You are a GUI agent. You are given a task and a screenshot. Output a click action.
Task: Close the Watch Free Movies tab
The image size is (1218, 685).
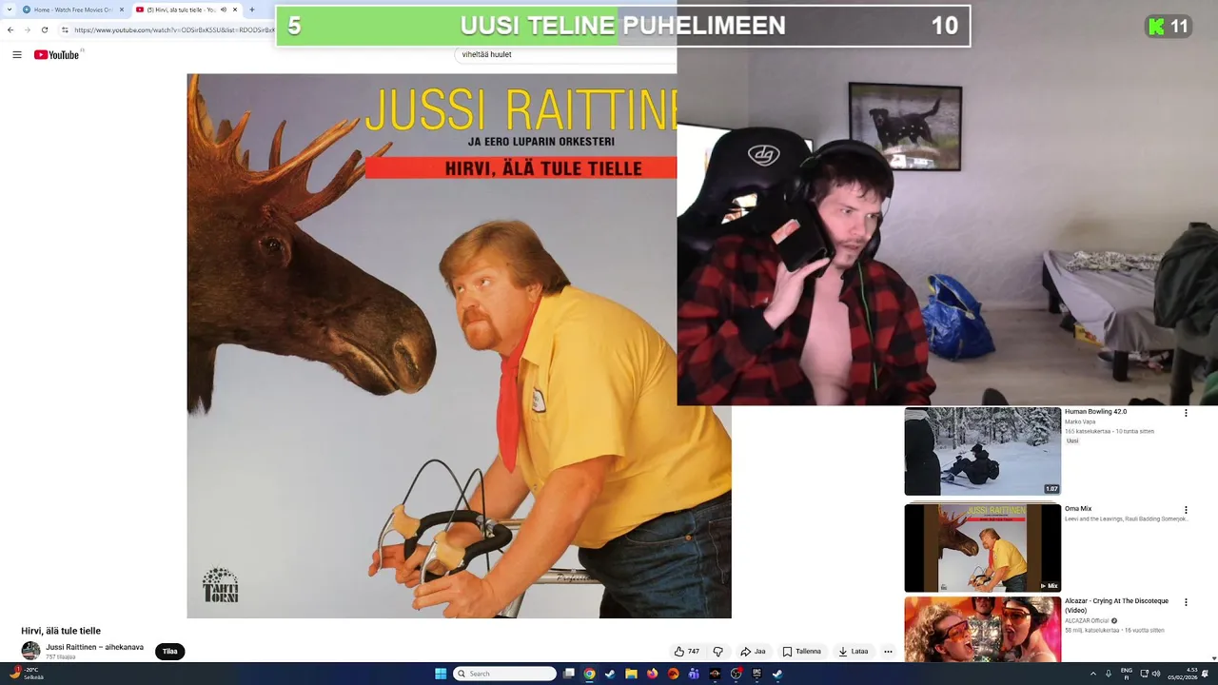point(122,10)
